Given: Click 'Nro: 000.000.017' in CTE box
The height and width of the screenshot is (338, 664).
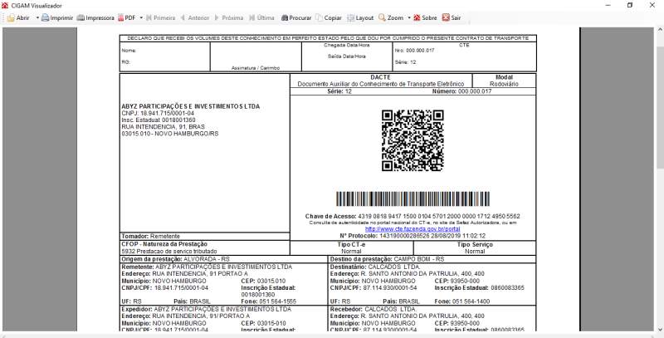Looking at the screenshot, I should coord(414,50).
